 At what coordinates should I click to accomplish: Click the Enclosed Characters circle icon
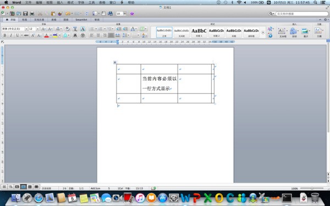click(82, 35)
